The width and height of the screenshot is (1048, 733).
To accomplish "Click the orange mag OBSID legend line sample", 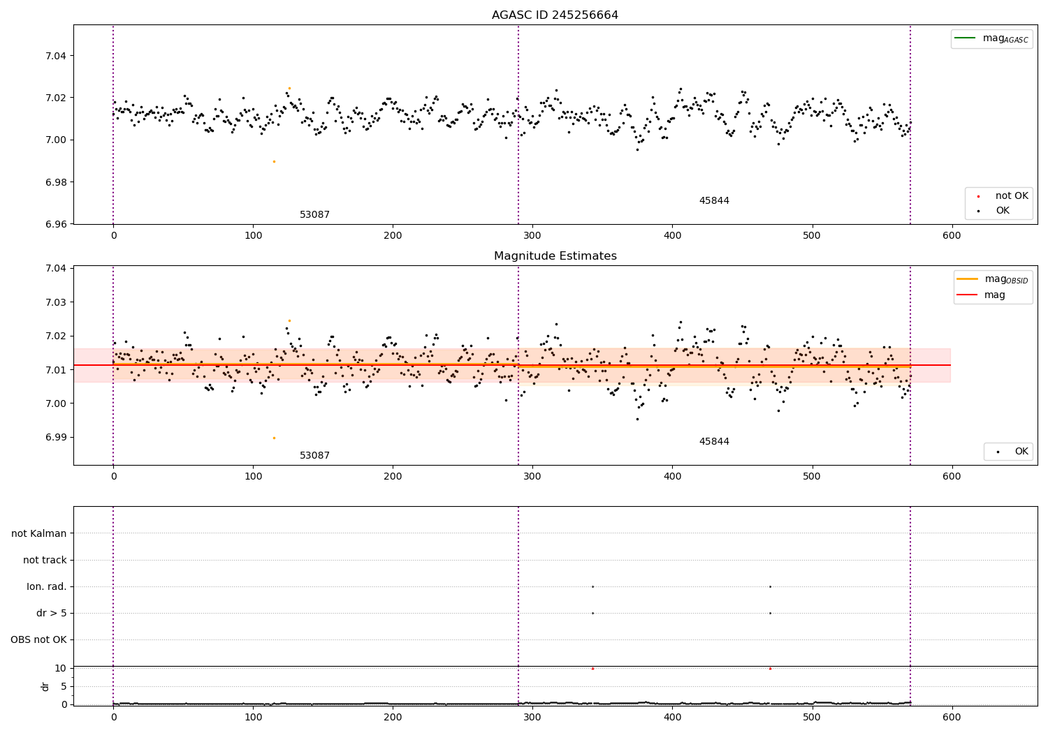I will (x=968, y=279).
